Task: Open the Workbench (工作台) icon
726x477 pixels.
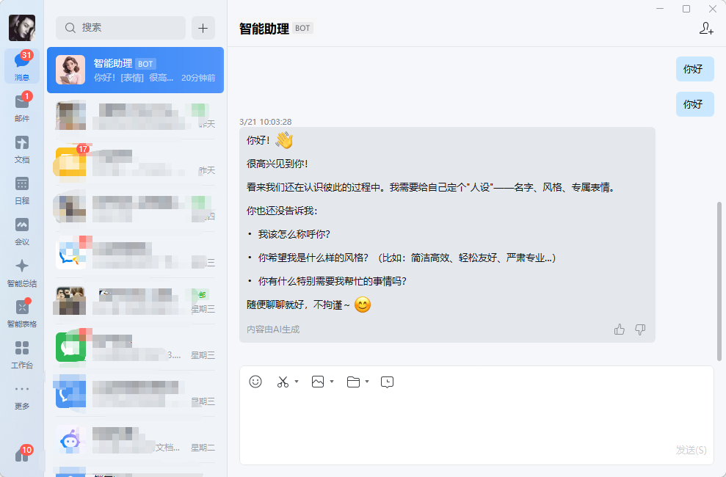Action: (x=22, y=354)
